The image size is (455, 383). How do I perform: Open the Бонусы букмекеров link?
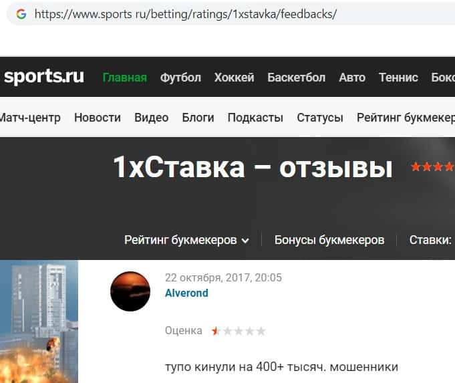tap(329, 240)
